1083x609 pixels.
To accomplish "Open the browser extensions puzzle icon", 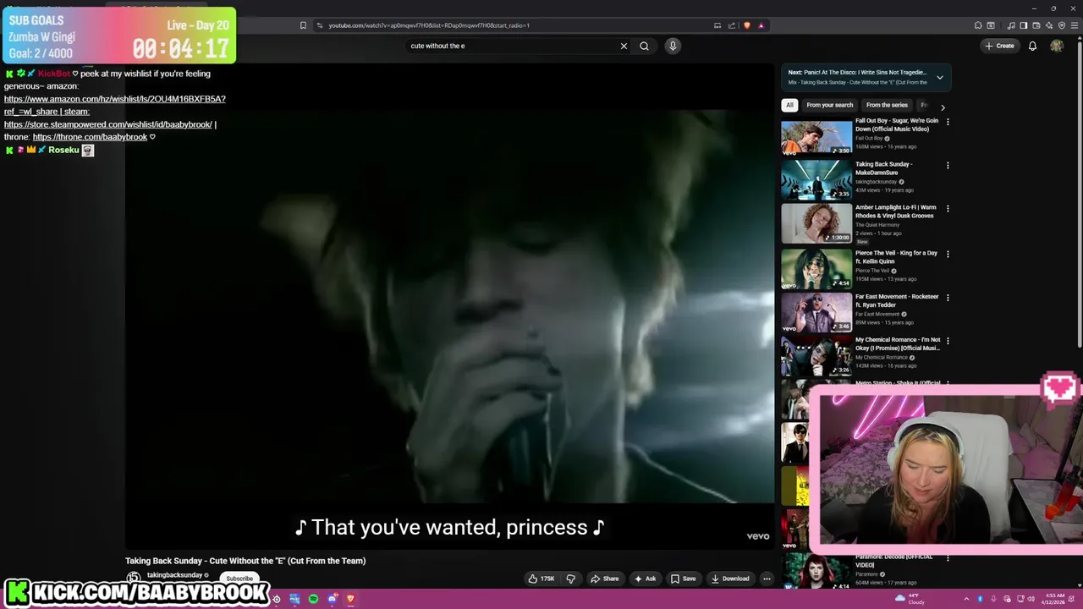I will pyautogui.click(x=978, y=25).
